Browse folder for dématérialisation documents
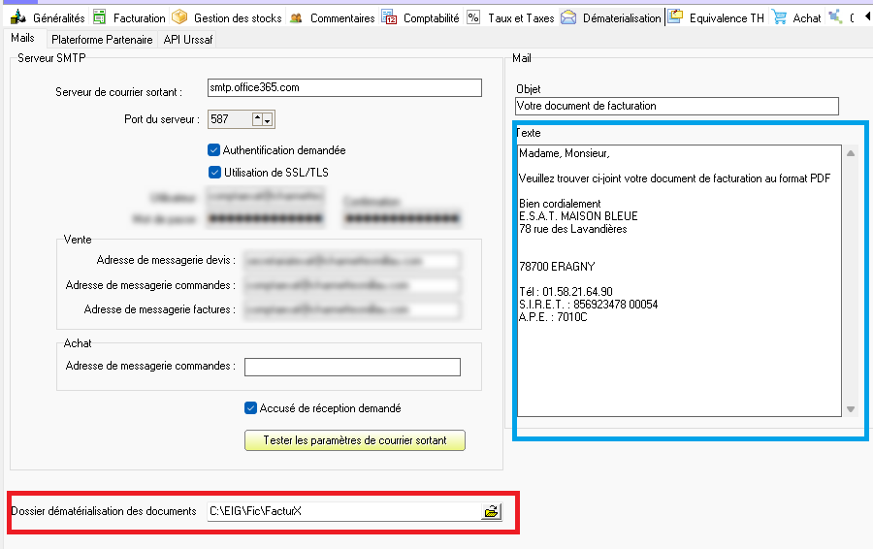873x549 pixels. pos(491,511)
